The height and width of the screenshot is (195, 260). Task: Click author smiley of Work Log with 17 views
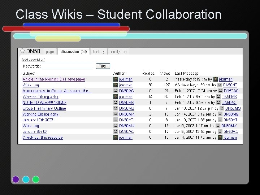tap(116, 126)
